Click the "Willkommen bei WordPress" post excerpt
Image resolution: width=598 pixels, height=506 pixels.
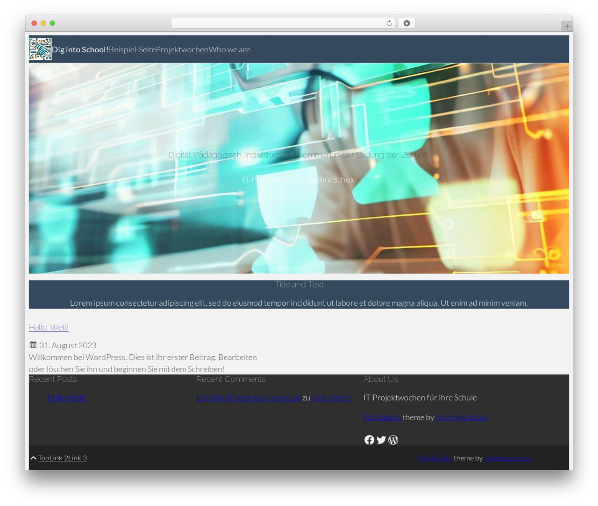[x=143, y=363]
